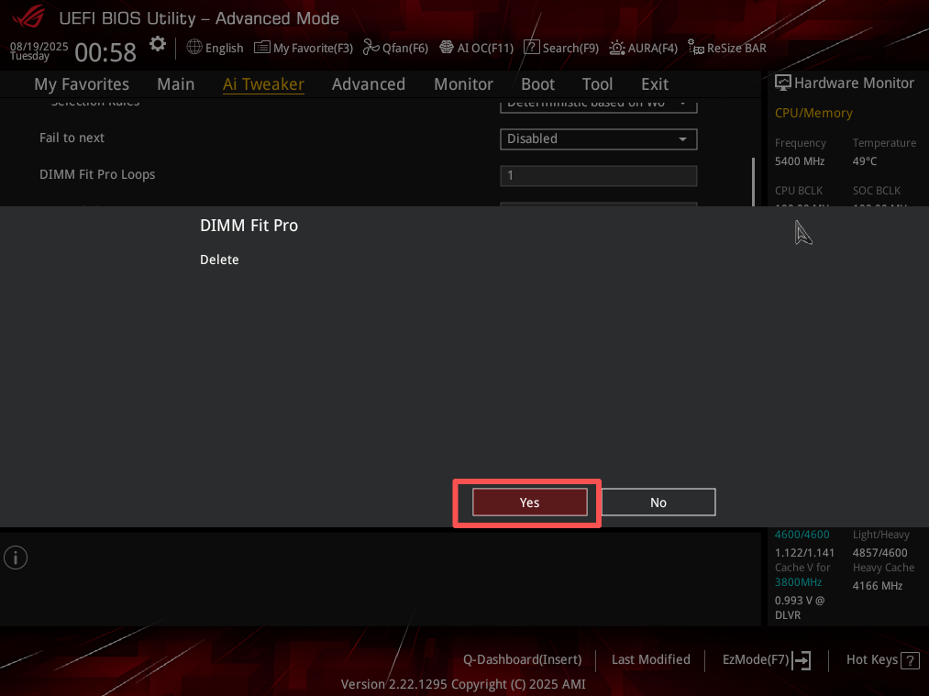Open the Tool tab

coord(597,84)
